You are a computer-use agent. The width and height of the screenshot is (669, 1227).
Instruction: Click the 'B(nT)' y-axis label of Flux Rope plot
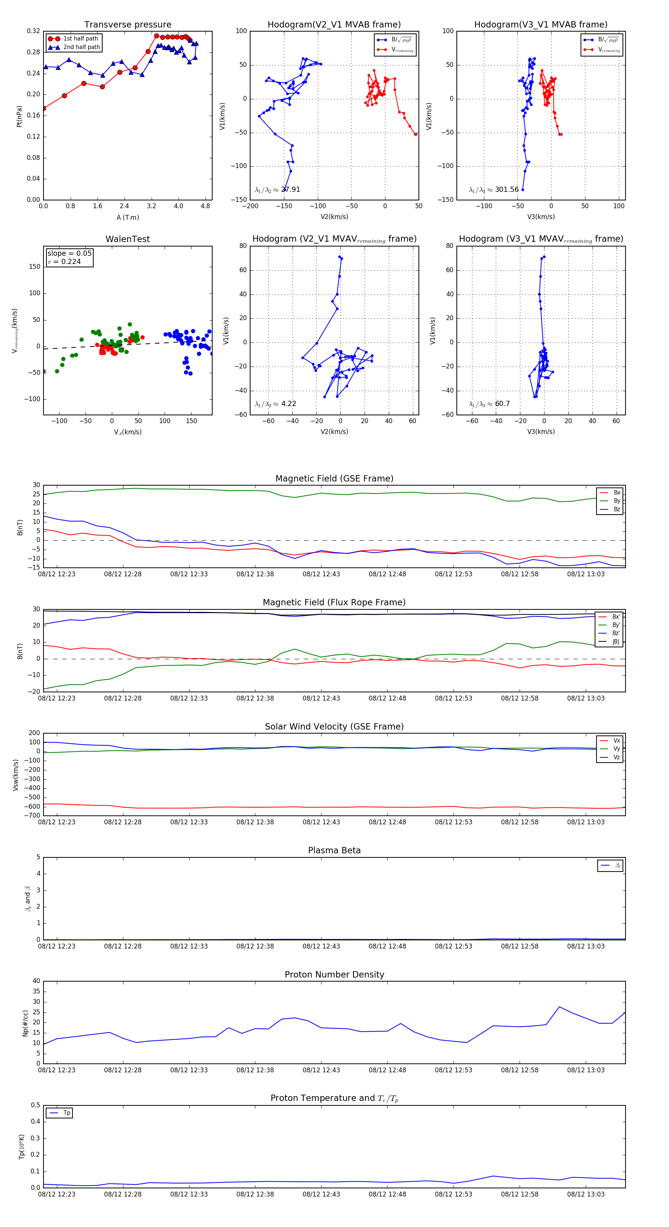click(x=20, y=651)
